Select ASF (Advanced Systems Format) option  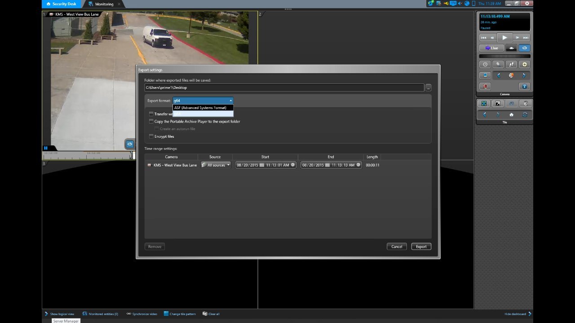200,108
